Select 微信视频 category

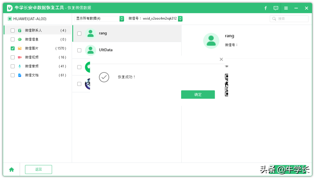[x=38, y=57]
